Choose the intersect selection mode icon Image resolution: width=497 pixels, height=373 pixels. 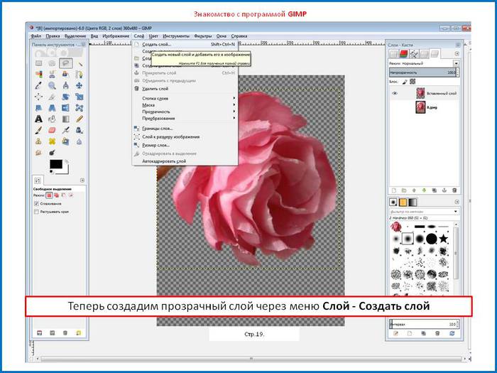point(71,195)
